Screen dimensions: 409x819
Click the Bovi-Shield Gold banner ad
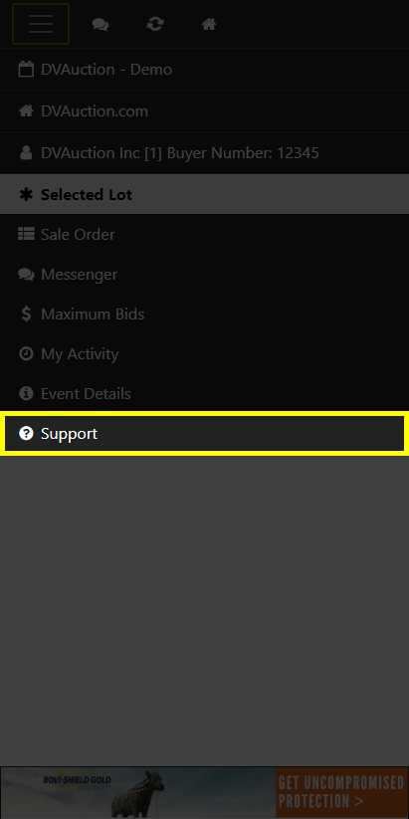204,792
